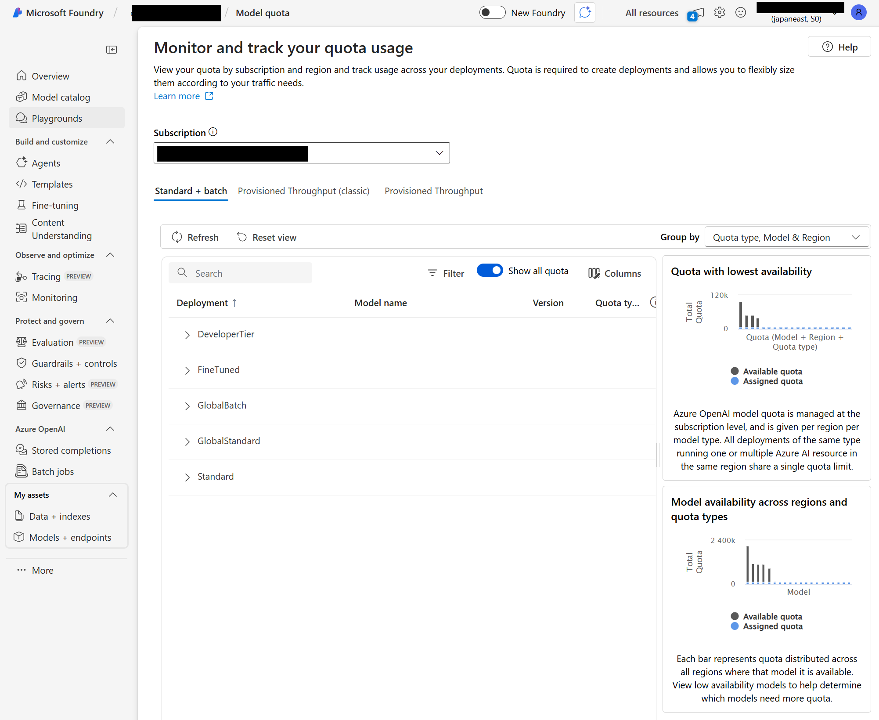
Task: Open the user account avatar
Action: coord(858,13)
